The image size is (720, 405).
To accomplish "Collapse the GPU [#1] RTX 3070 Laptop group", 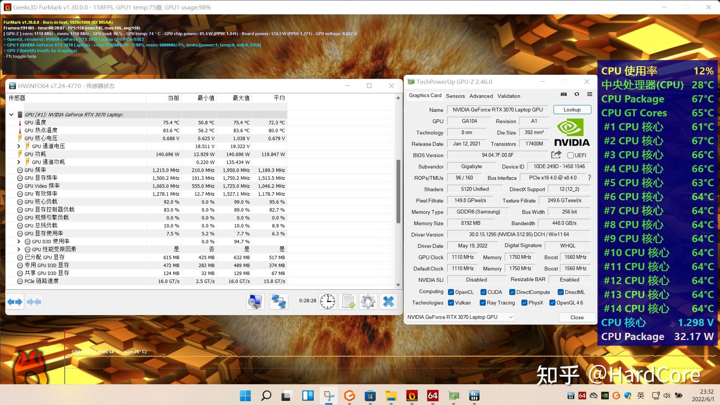I will (x=11, y=114).
